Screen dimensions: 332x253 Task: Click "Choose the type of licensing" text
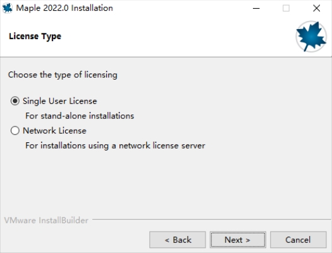63,75
